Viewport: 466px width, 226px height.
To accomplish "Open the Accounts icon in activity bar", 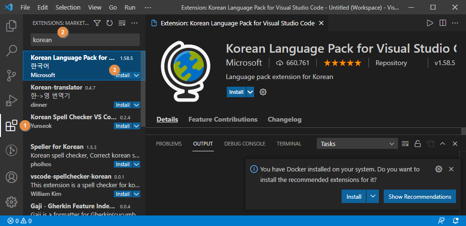I will click(x=11, y=177).
